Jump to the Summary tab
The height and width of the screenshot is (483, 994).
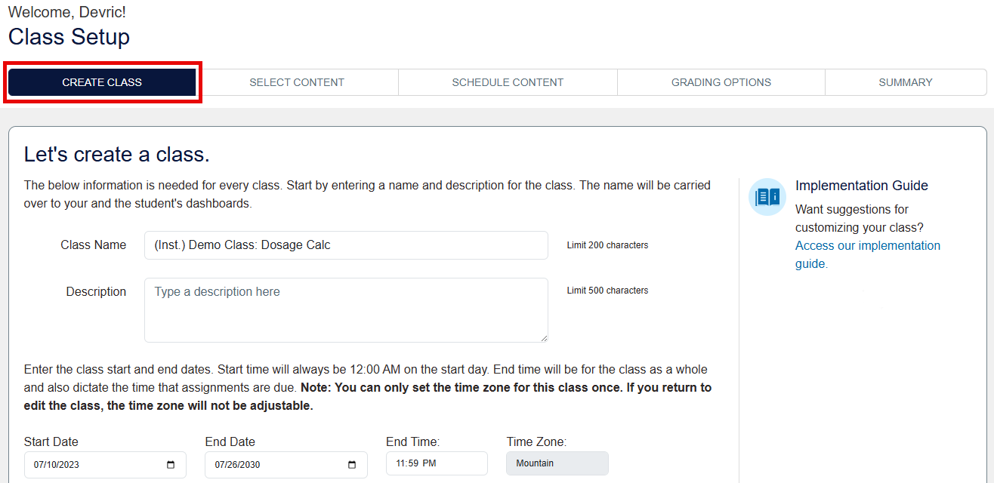pyautogui.click(x=905, y=82)
